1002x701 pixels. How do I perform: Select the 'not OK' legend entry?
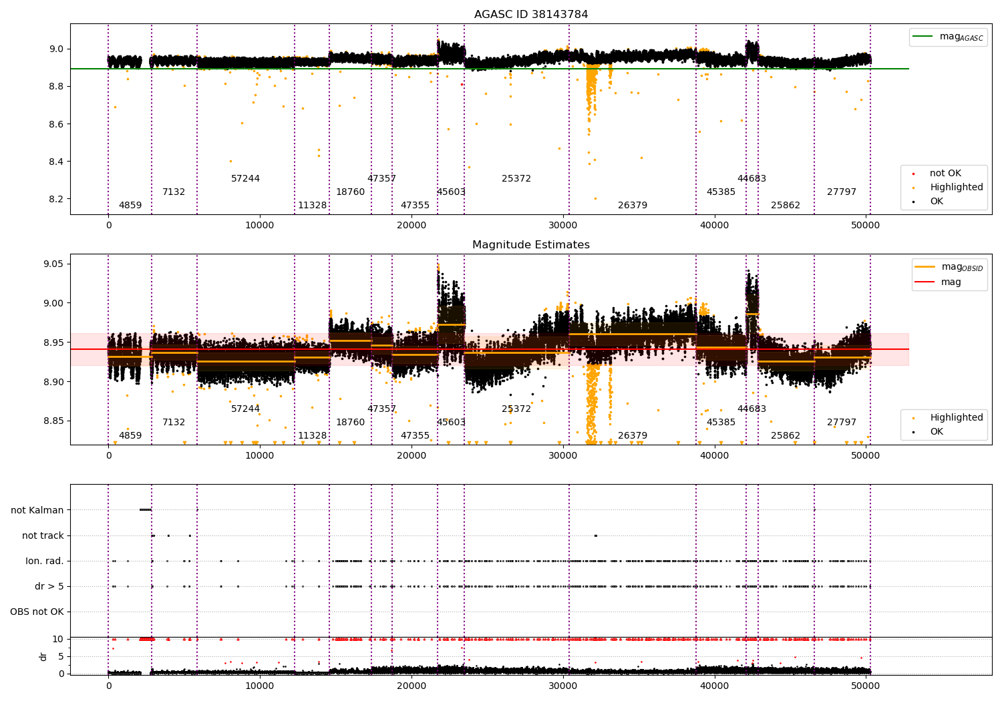[x=945, y=174]
